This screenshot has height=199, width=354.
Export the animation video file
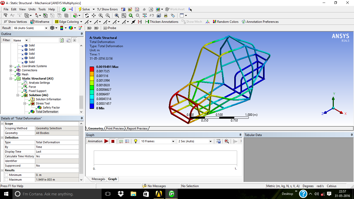pos(219,141)
